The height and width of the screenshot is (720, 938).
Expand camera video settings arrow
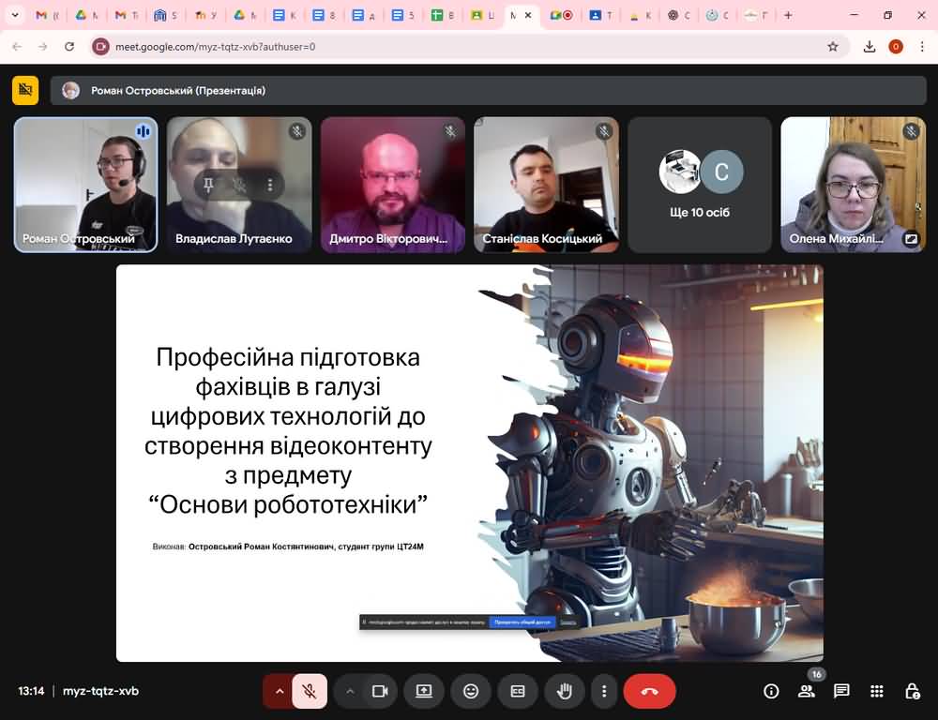tap(350, 691)
